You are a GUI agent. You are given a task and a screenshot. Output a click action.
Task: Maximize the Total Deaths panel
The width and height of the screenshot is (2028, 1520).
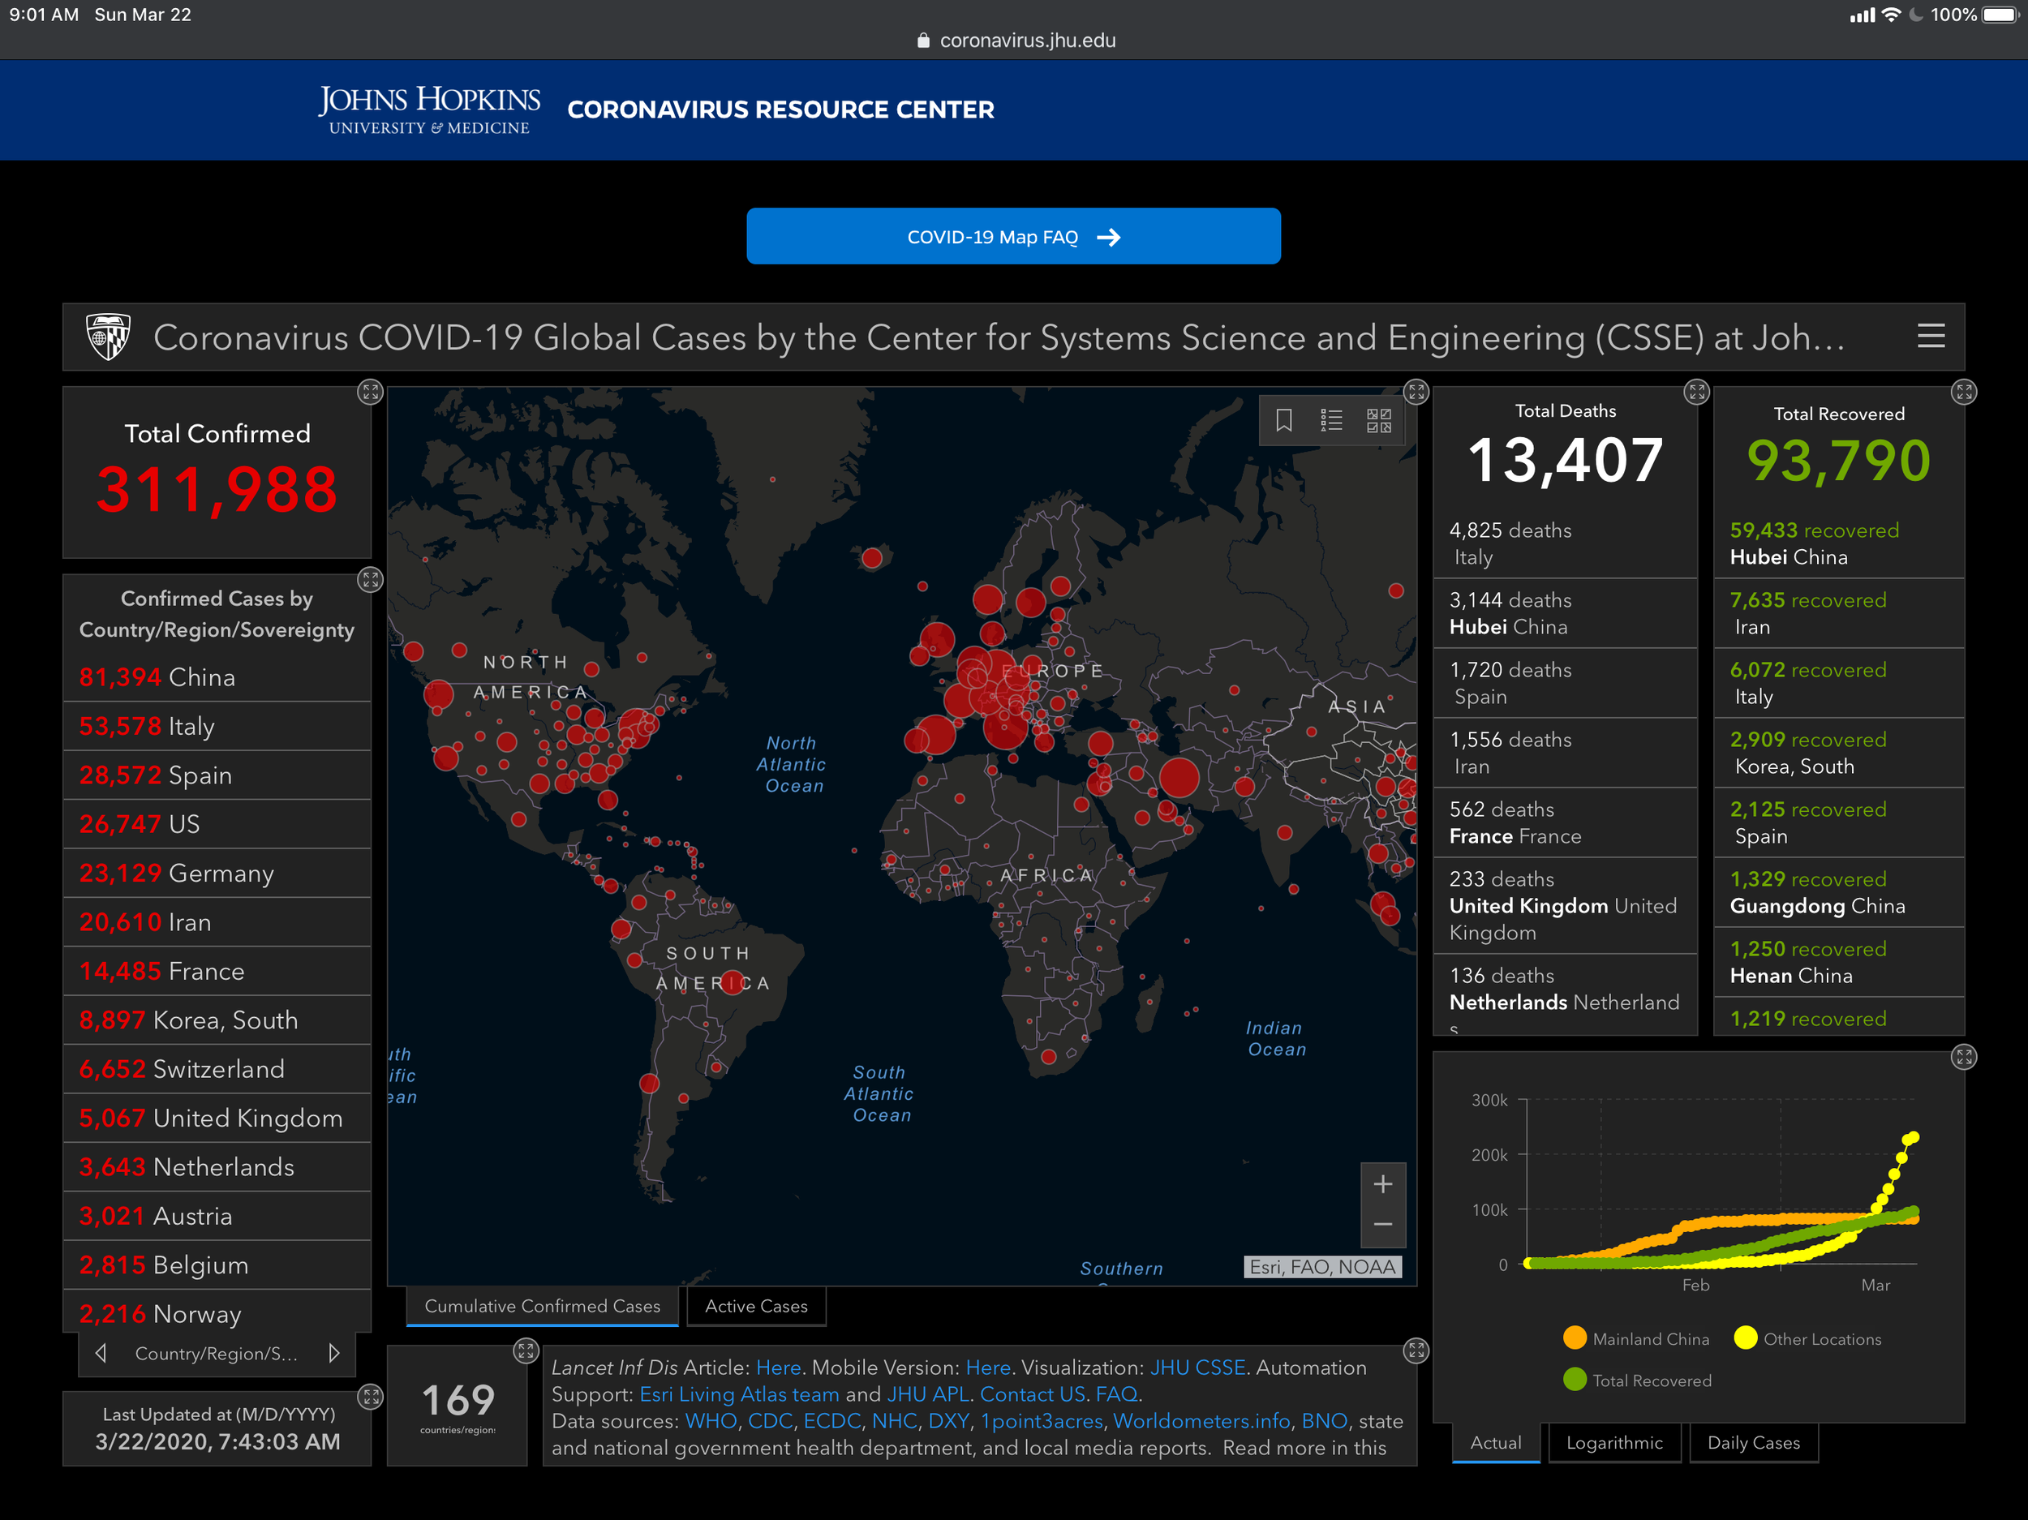point(1696,393)
